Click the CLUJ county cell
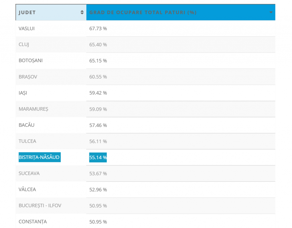 (24, 45)
